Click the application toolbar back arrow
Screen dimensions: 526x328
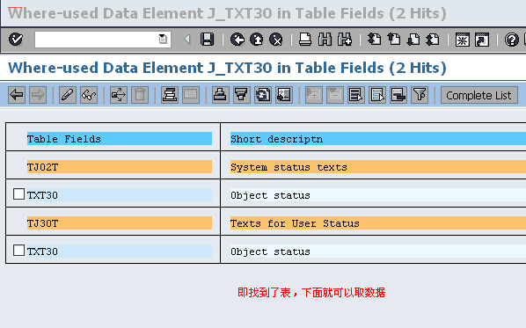tap(17, 95)
